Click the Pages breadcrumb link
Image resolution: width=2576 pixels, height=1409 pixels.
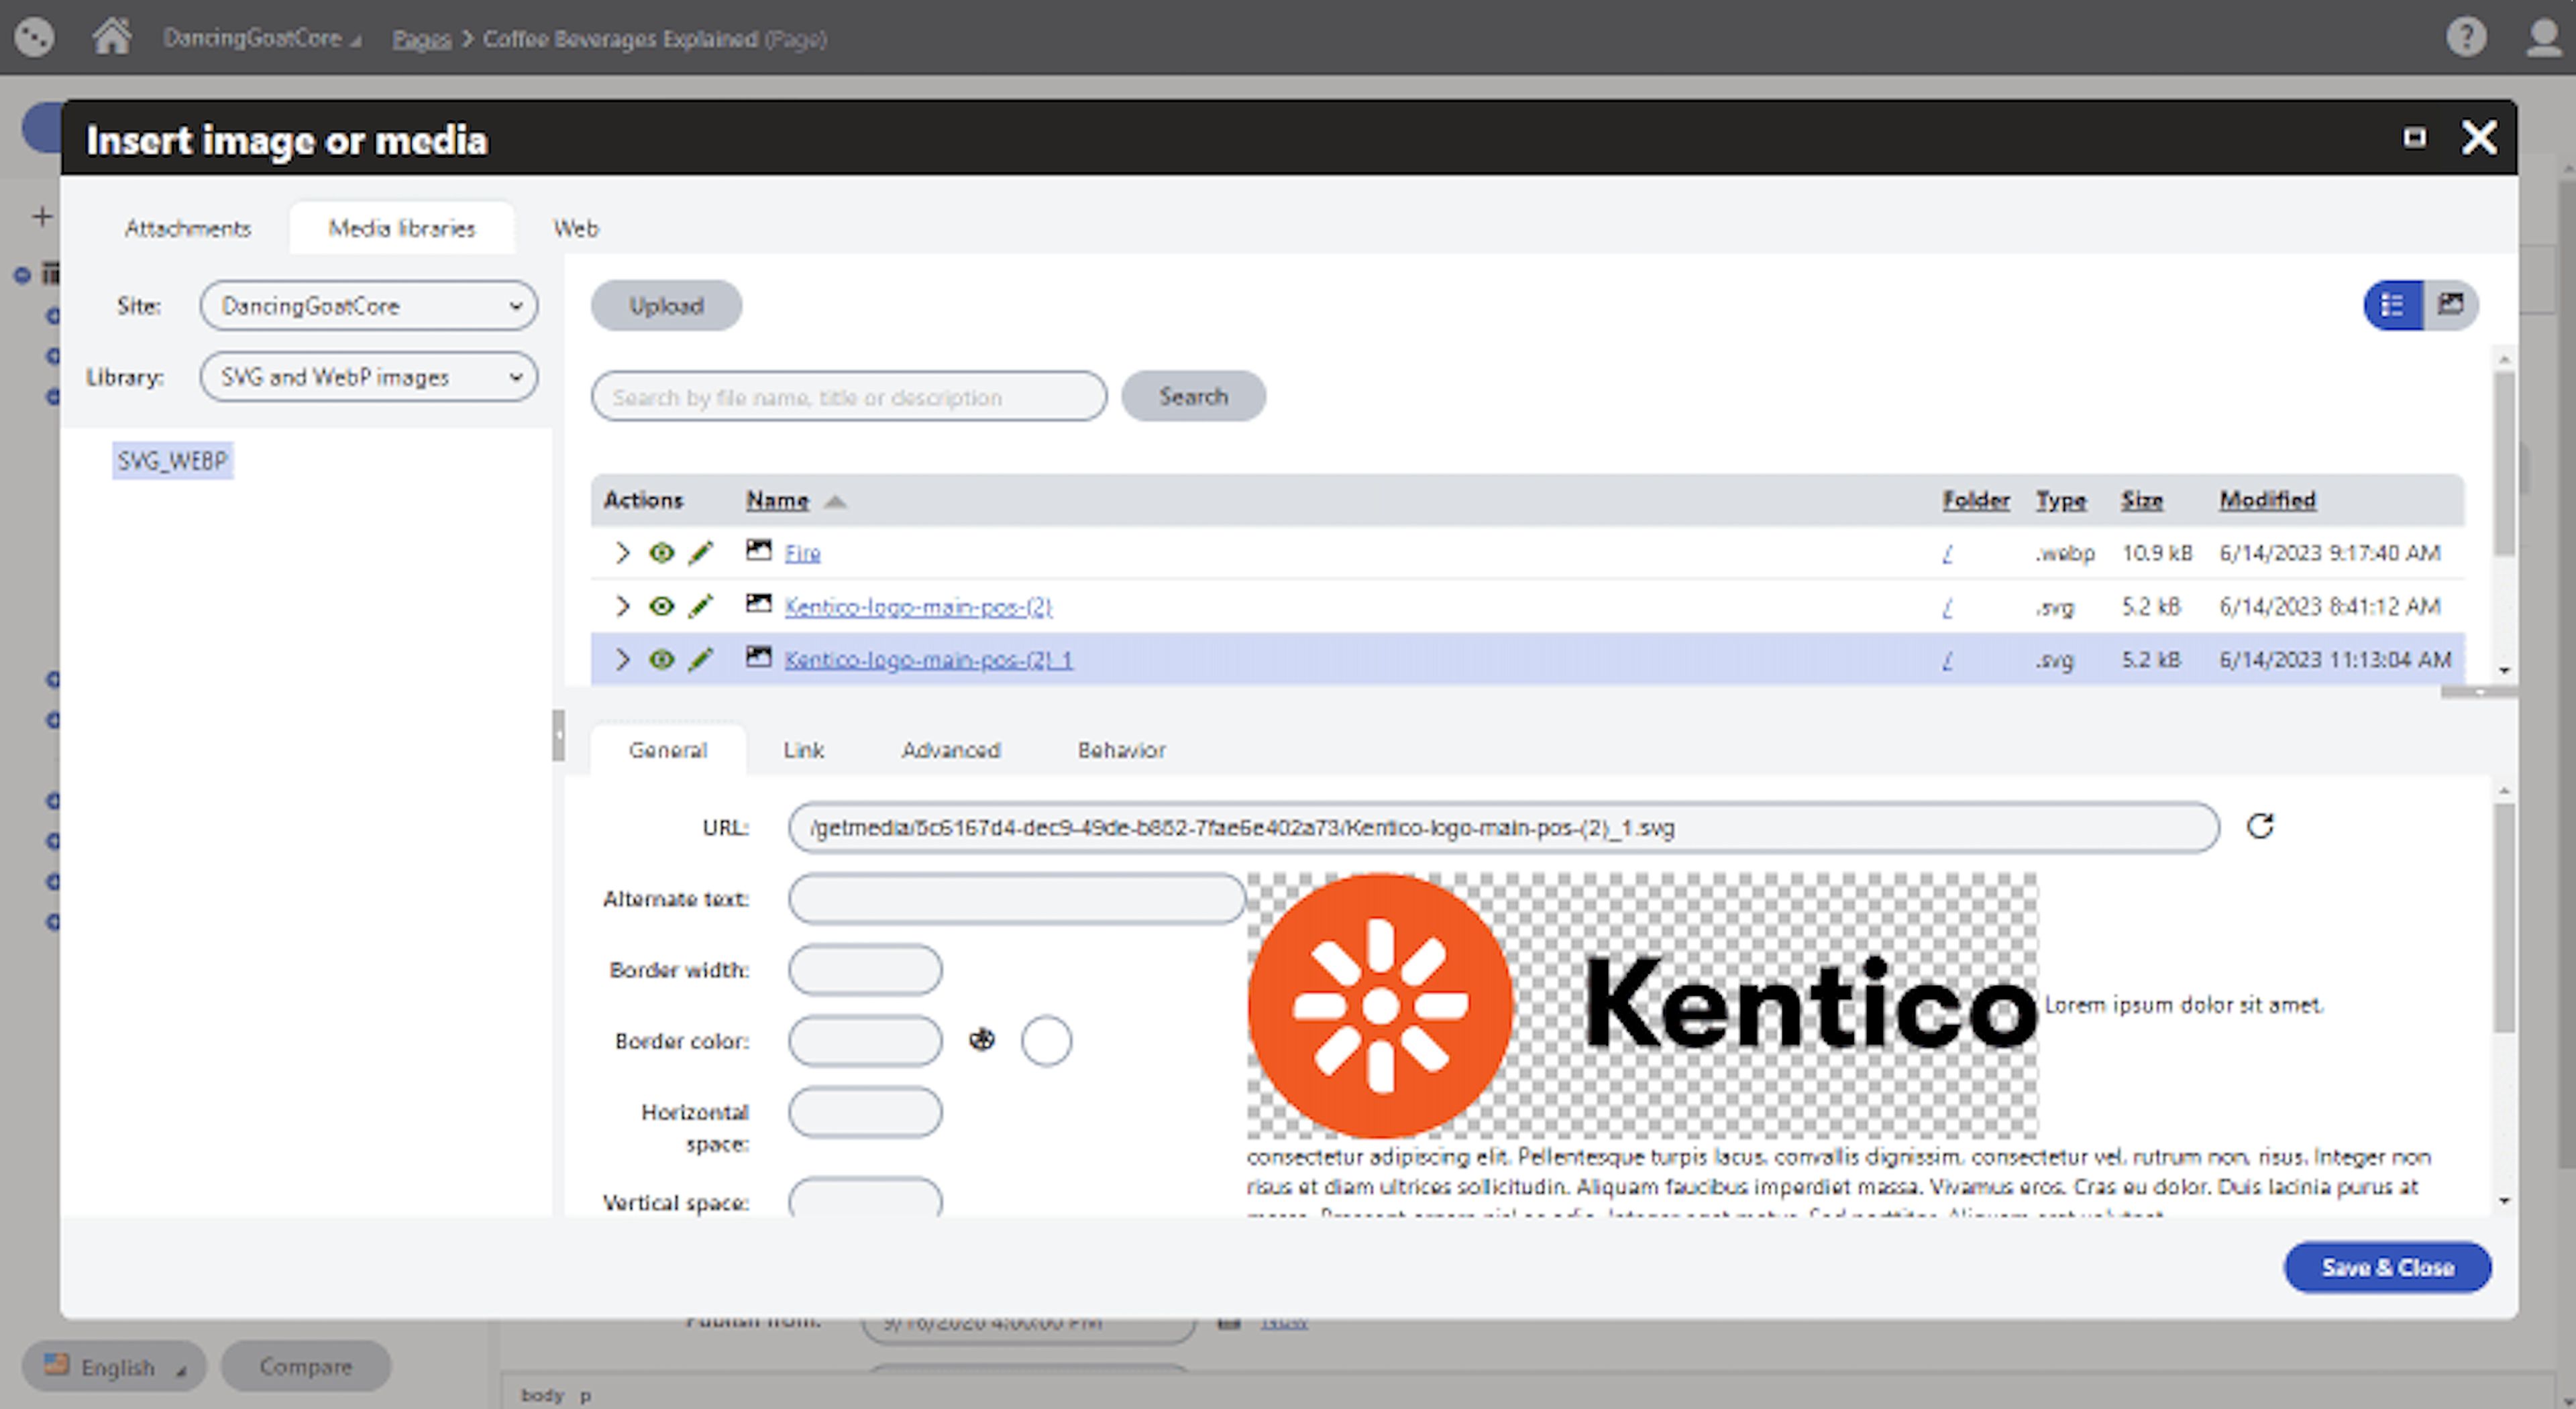point(421,39)
